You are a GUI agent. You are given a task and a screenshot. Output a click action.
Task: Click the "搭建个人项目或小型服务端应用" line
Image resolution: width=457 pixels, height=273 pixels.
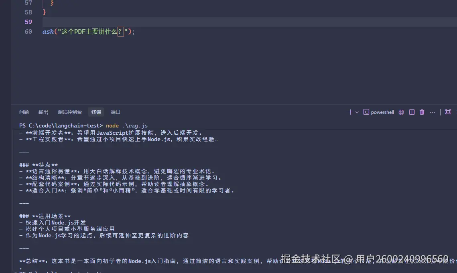pos(67,229)
